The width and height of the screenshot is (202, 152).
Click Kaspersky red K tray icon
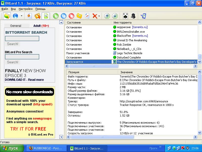click(x=183, y=148)
